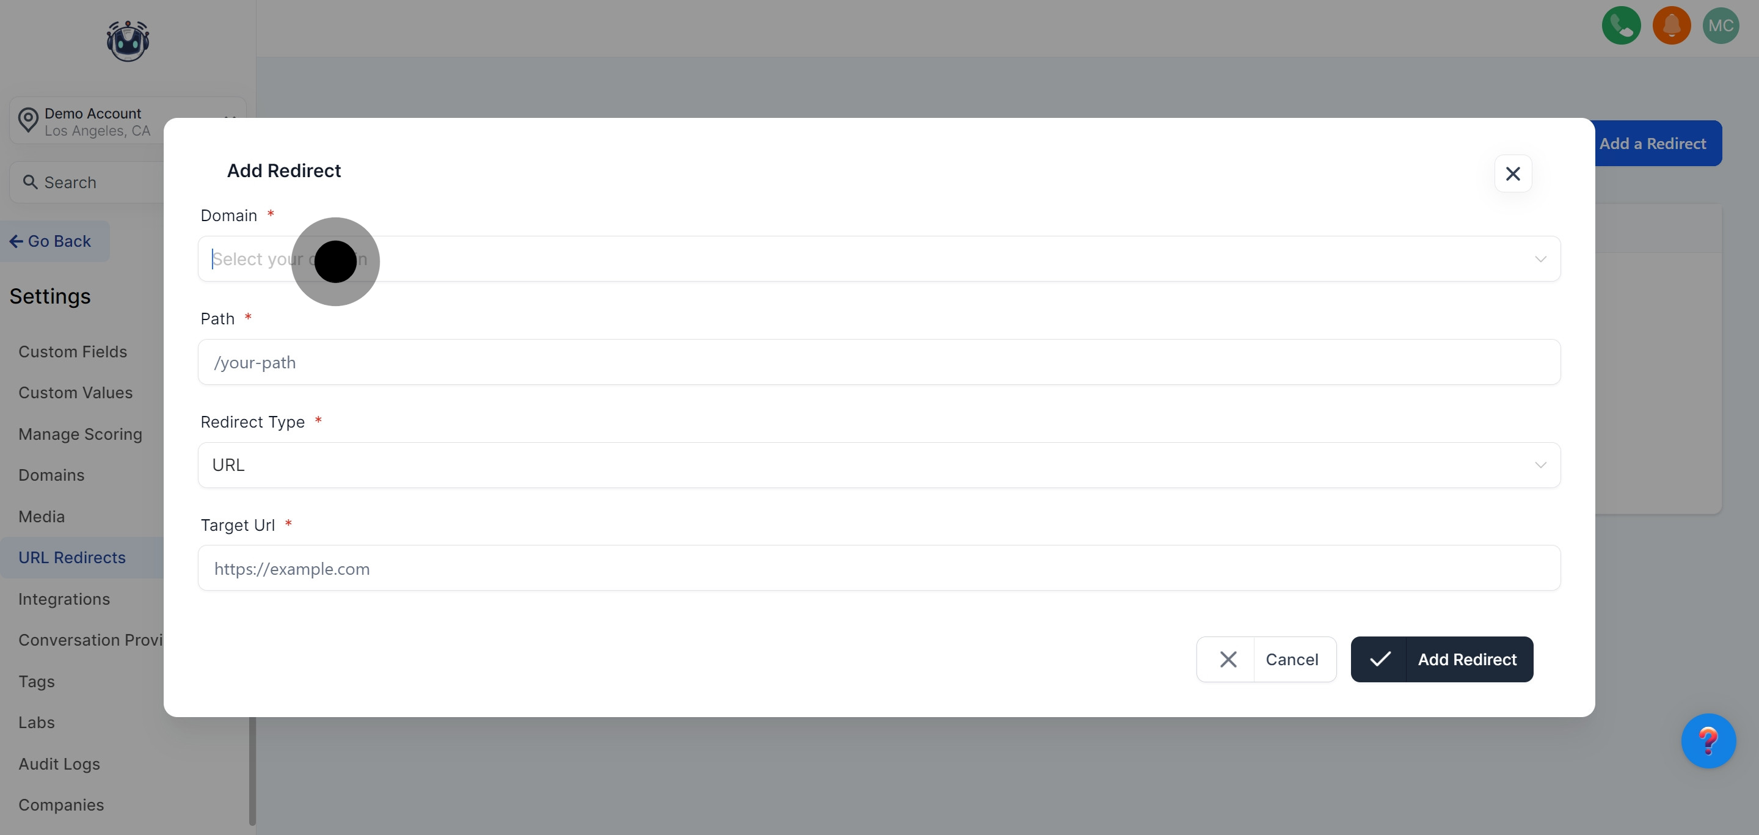Viewport: 1759px width, 835px height.
Task: Click the sidebar vertical scrollbar
Action: click(252, 770)
